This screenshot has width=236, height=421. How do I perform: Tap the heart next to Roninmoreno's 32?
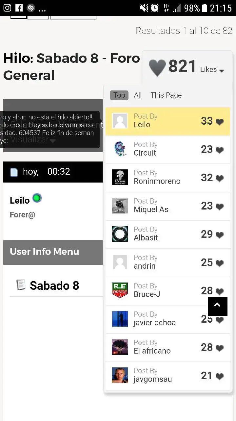pyautogui.click(x=220, y=179)
